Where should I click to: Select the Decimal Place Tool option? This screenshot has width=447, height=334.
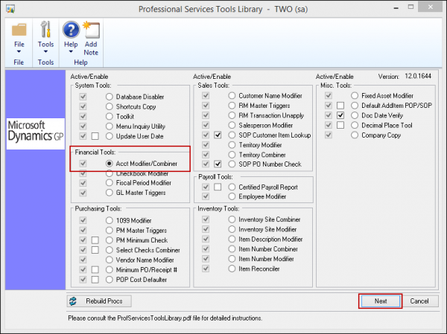355,125
